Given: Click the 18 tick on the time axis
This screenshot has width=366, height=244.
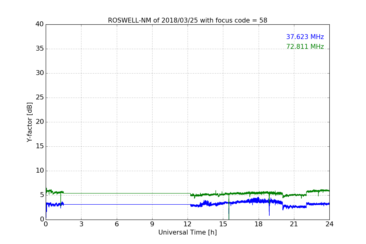Looking at the screenshot, I should click(259, 224).
